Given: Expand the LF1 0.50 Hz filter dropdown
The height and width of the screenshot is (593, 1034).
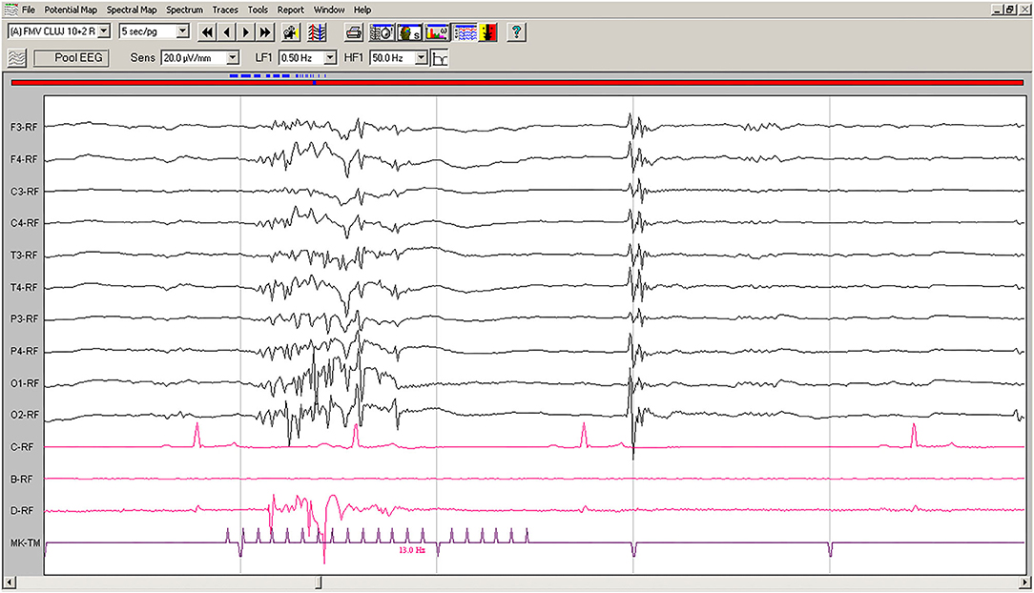Looking at the screenshot, I should tap(330, 58).
